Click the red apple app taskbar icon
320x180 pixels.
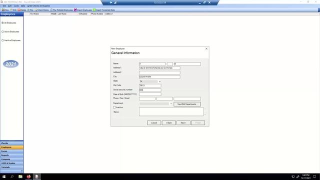[28, 176]
